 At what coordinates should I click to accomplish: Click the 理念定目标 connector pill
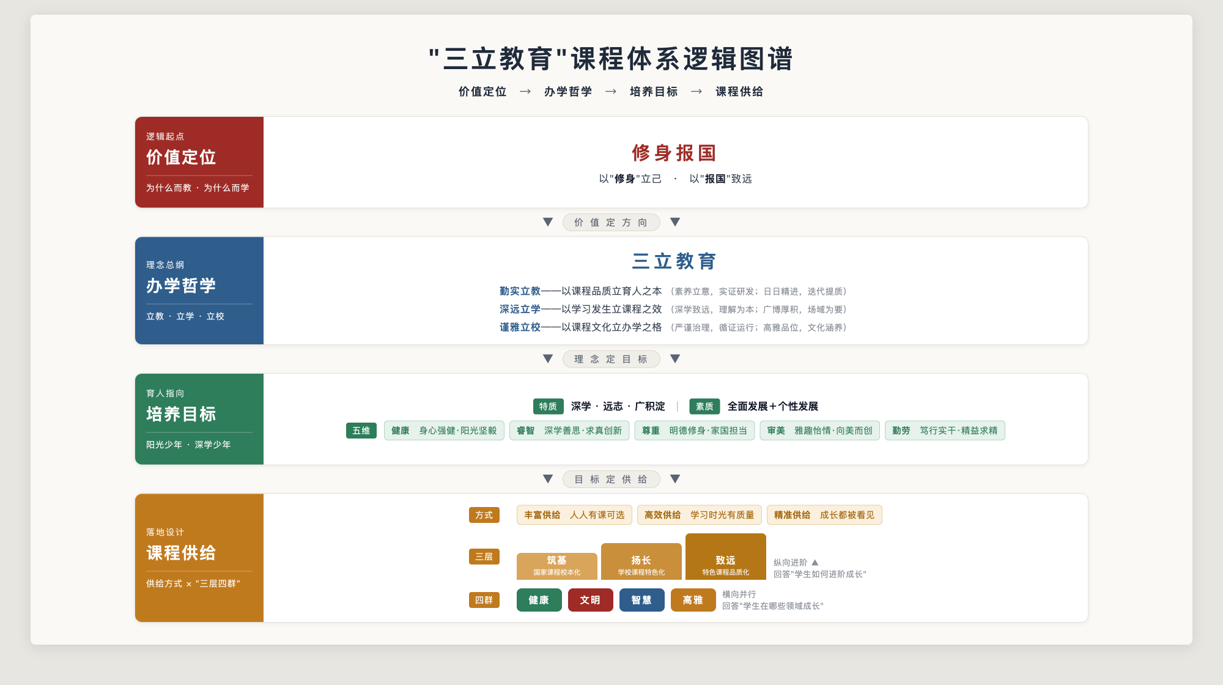tap(611, 359)
